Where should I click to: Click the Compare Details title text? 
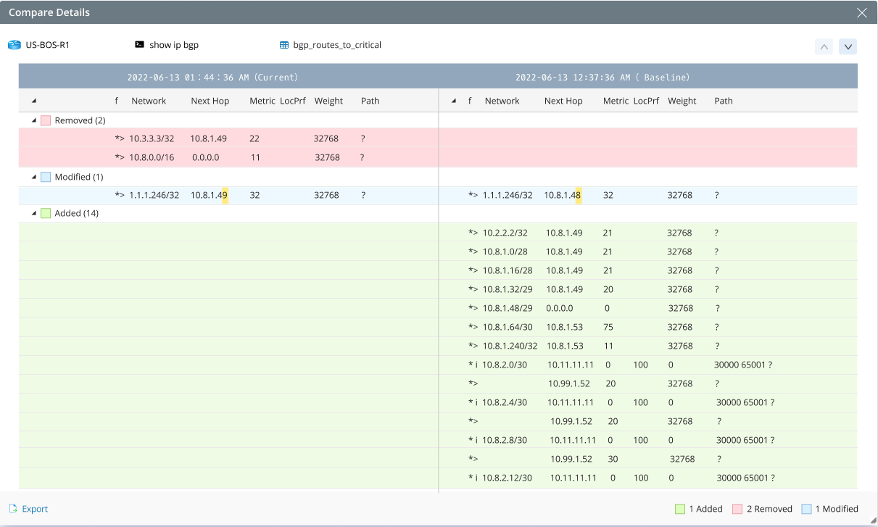(49, 12)
